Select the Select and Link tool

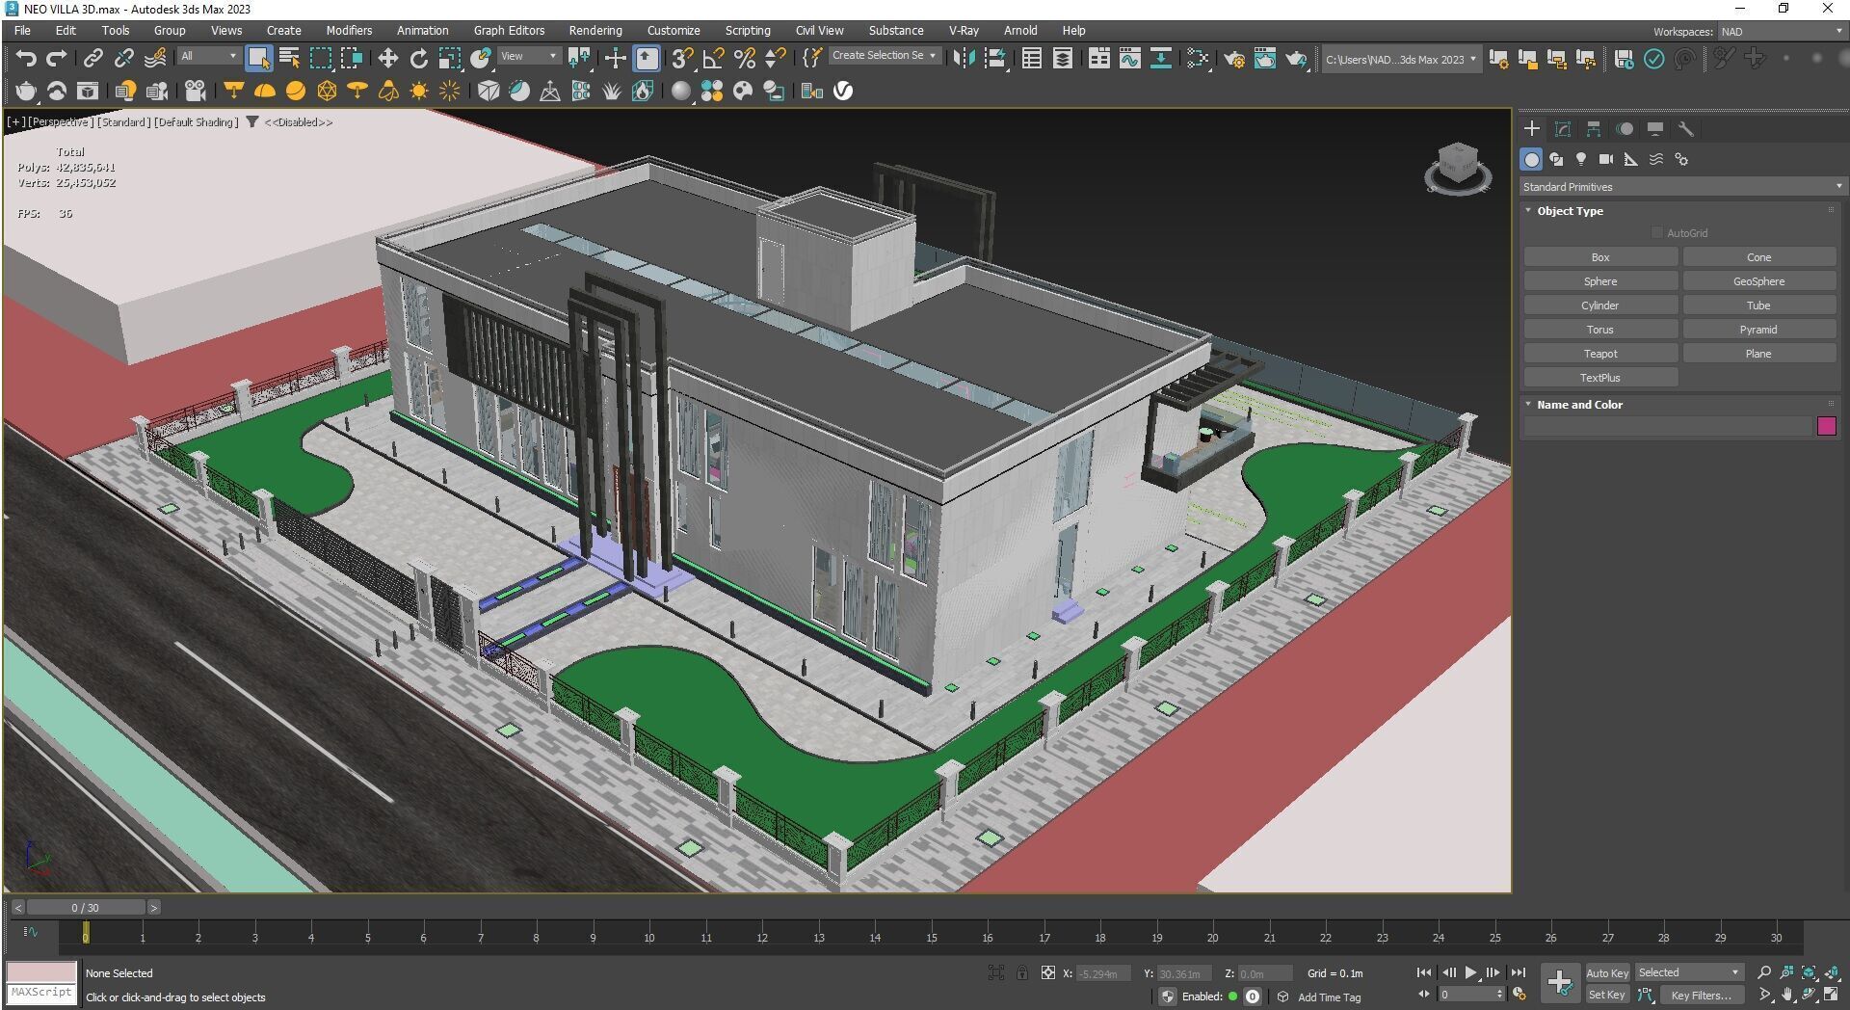click(x=92, y=59)
